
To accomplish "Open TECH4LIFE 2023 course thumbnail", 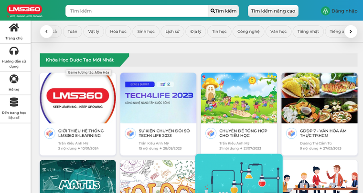I will pyautogui.click(x=159, y=98).
